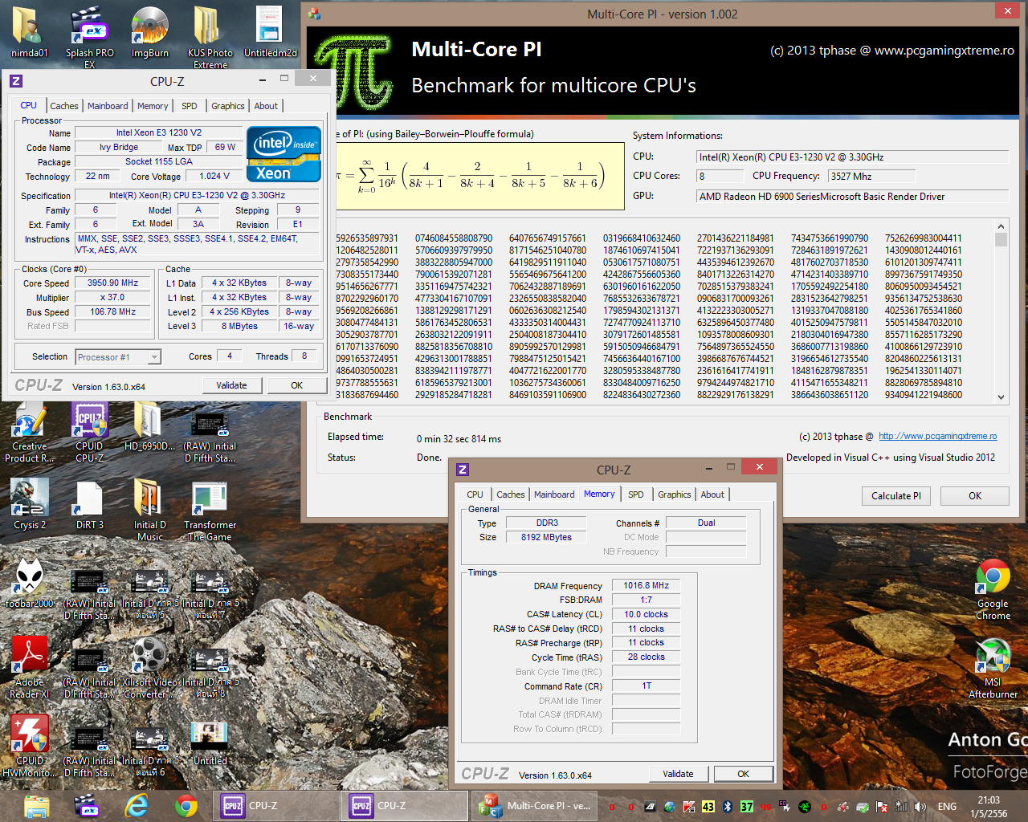Open the www.pcgamingxtreme.ro hyperlink
The image size is (1028, 822).
click(x=937, y=437)
